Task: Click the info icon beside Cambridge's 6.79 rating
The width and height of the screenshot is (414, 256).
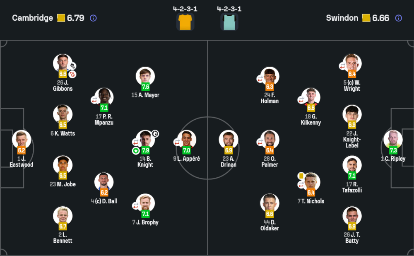Action: [93, 18]
